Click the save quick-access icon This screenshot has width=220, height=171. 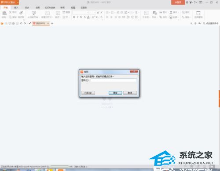coord(6,23)
